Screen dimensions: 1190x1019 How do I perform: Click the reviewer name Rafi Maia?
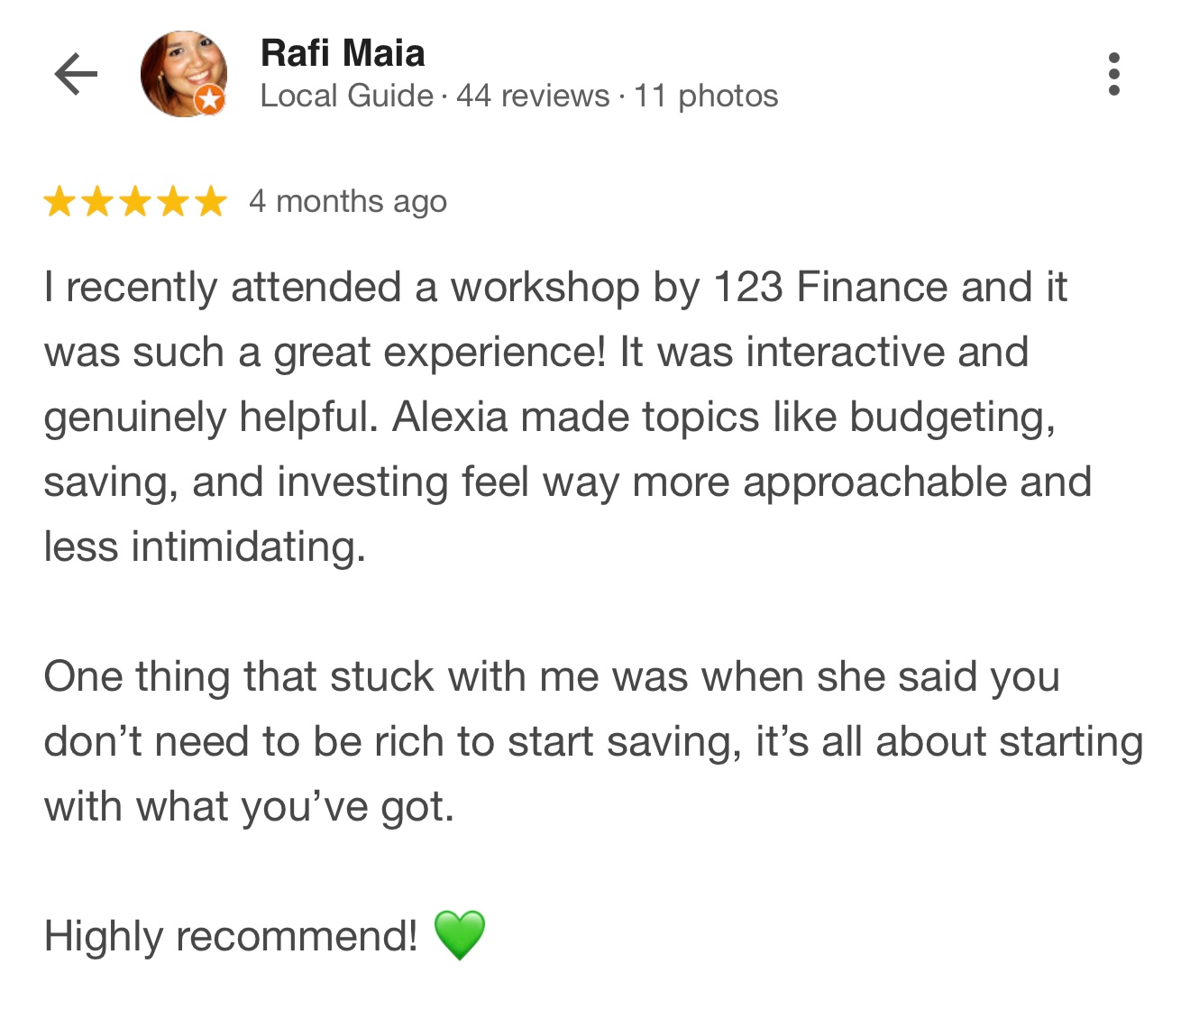342,53
